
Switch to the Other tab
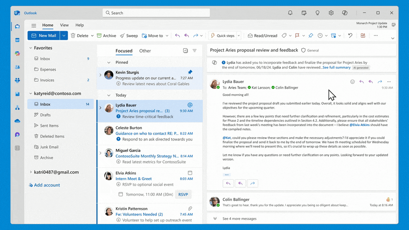[145, 51]
